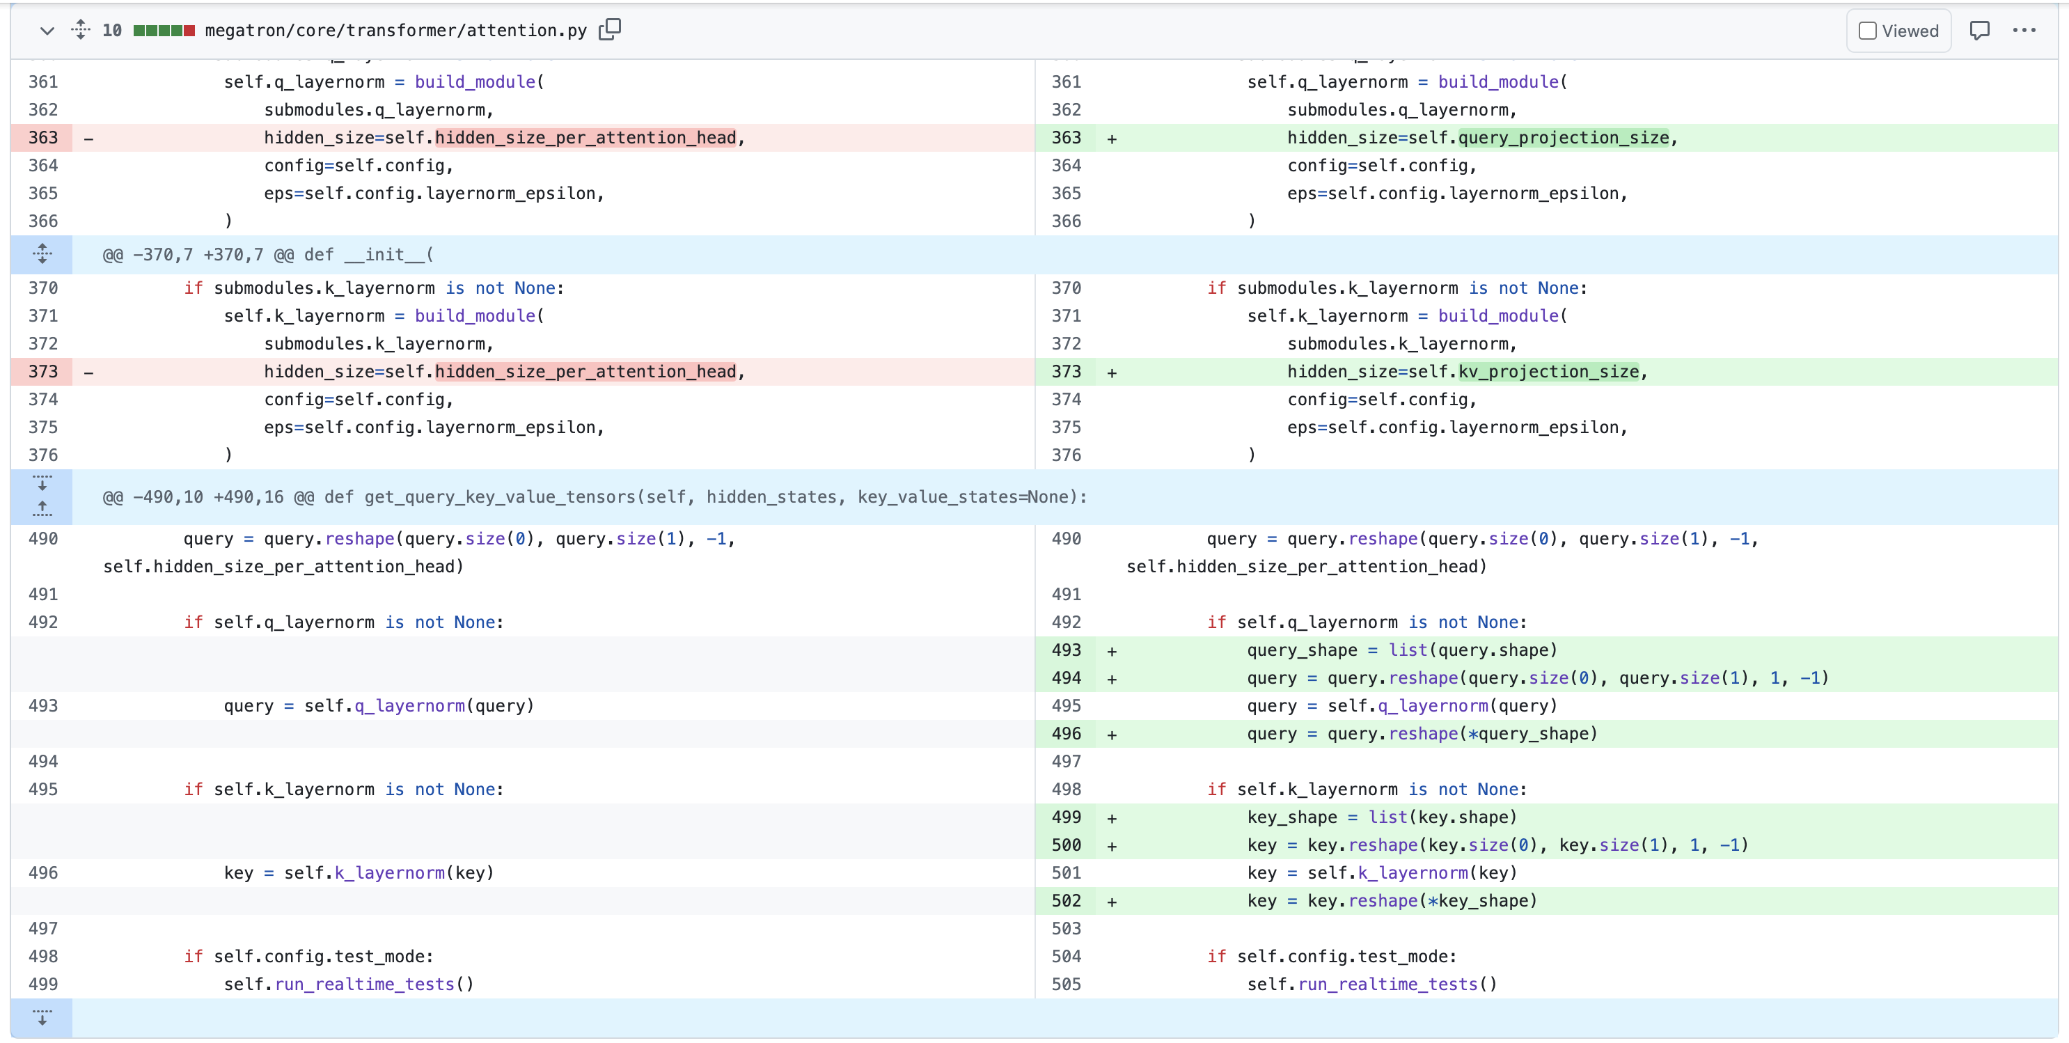Screen dimensions: 2069x1043
Task: Open the comment on file icon
Action: tap(1980, 31)
